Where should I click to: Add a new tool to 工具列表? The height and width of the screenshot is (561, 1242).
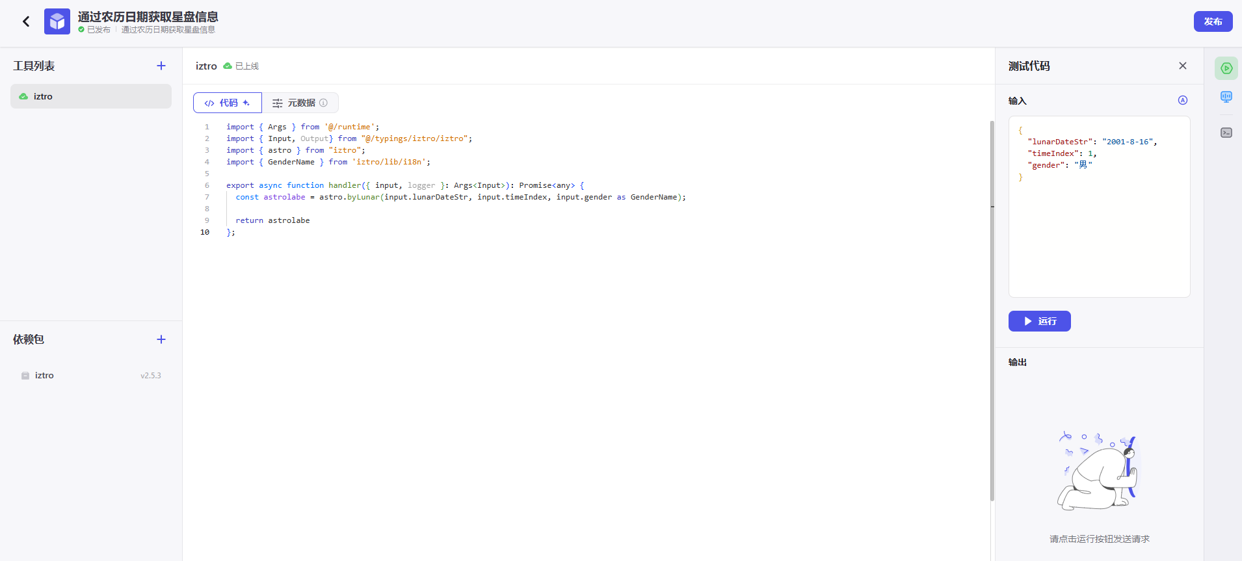point(161,66)
